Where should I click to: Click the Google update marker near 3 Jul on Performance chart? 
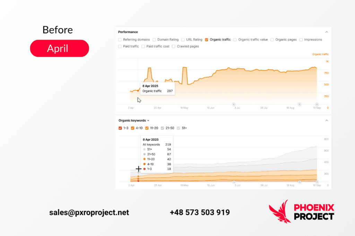pos(234,104)
